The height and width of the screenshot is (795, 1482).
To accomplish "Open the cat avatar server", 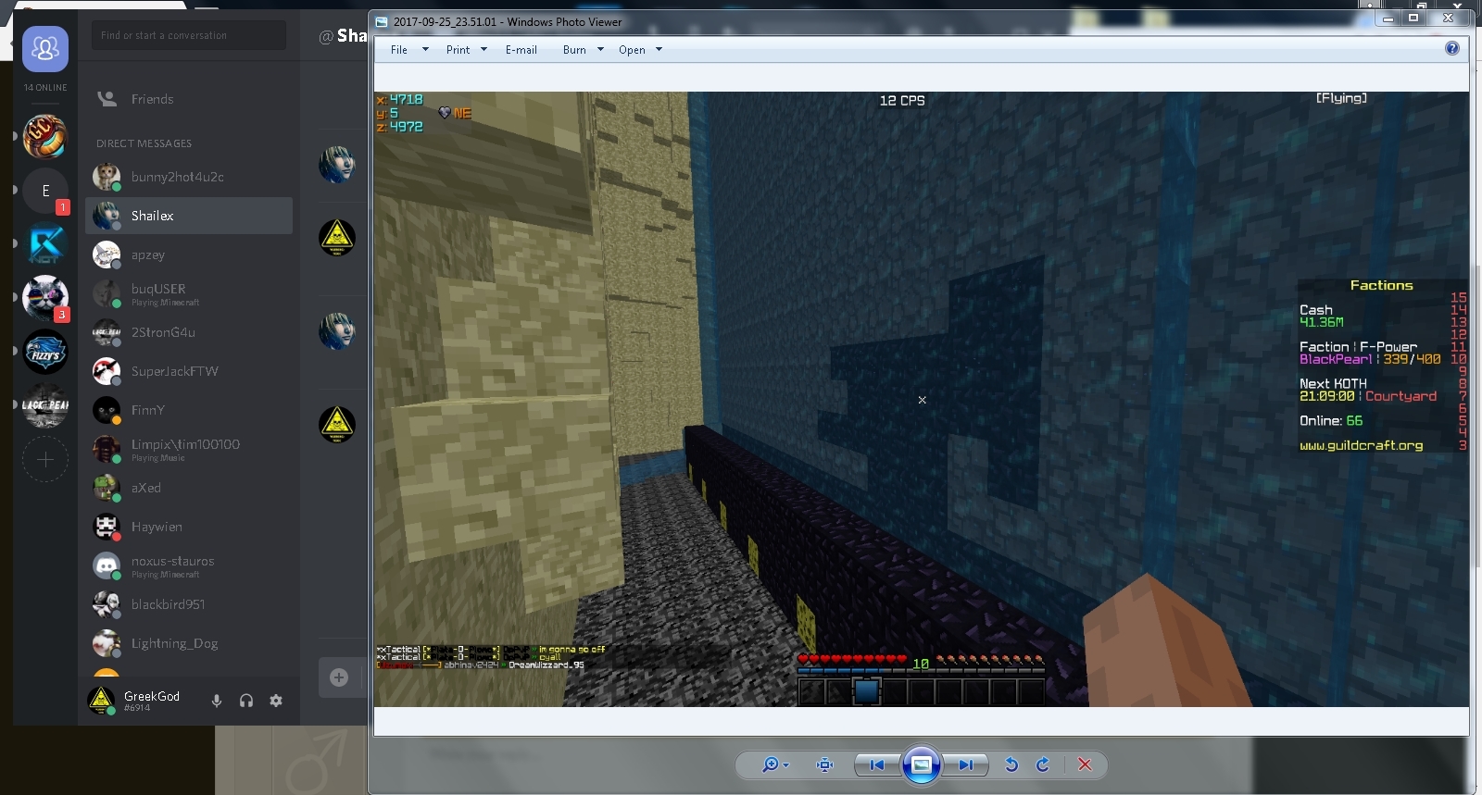I will [45, 298].
